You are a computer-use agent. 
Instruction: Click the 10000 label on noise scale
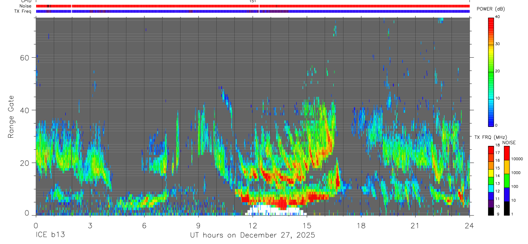coord(518,159)
